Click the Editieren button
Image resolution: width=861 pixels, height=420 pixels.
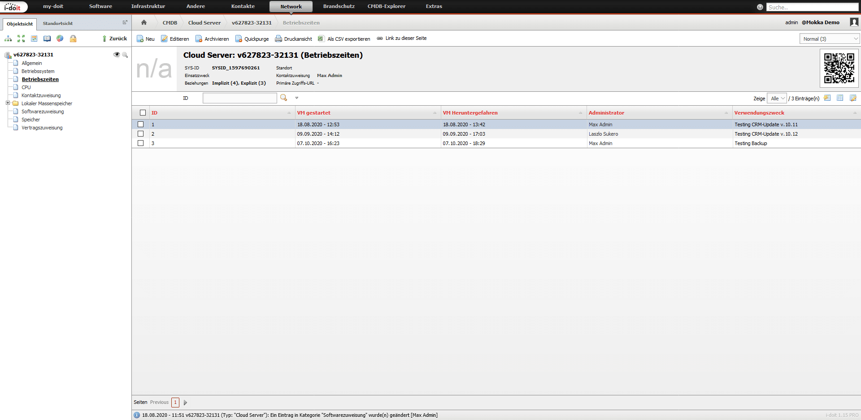175,39
